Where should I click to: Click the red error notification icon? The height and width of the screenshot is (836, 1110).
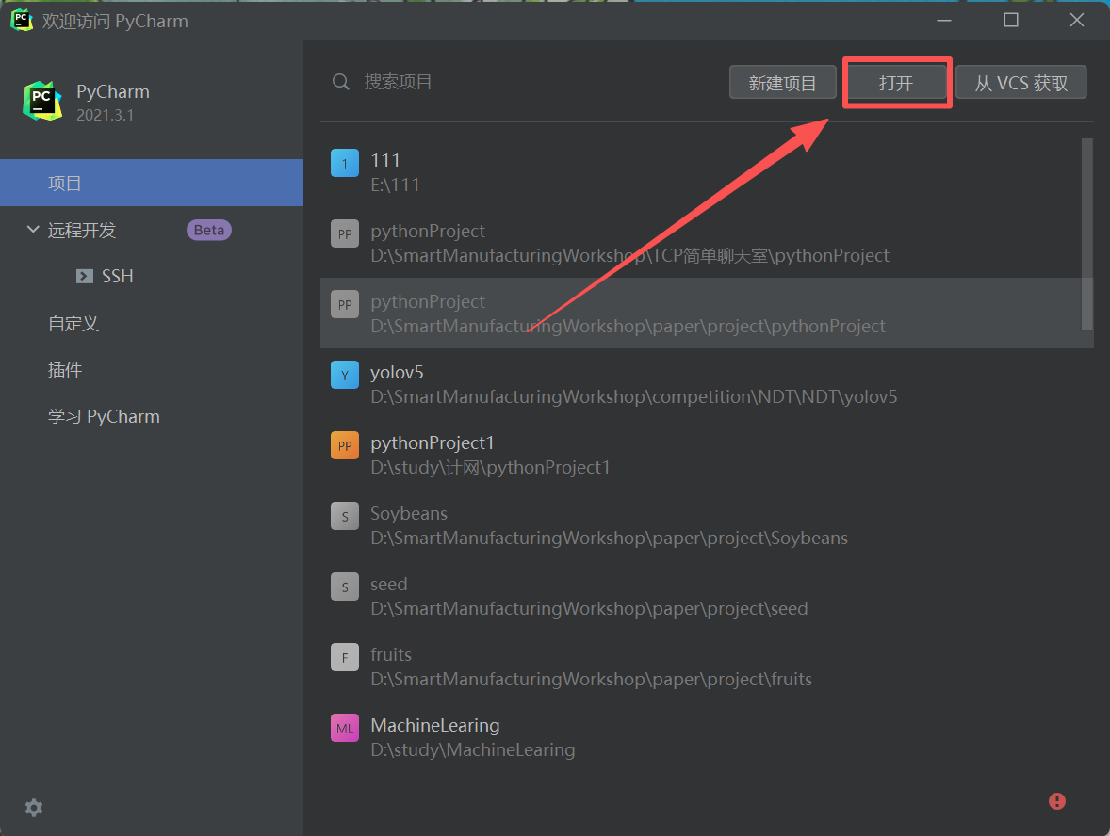[1057, 801]
